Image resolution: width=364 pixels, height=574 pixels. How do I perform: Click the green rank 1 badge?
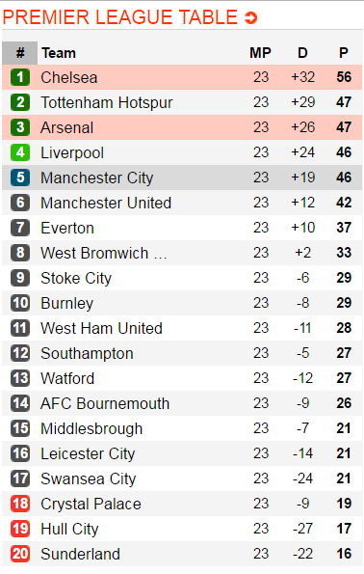pos(20,77)
